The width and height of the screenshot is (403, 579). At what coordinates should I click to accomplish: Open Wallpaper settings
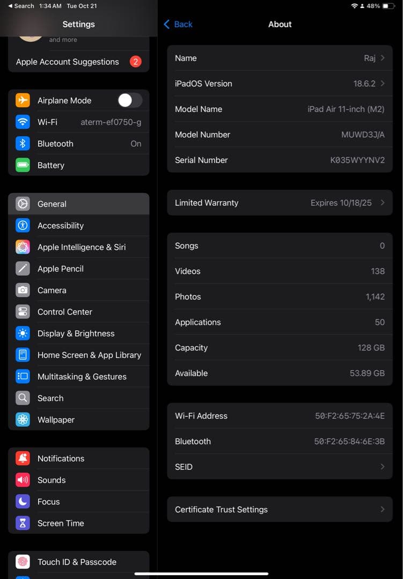tap(79, 419)
